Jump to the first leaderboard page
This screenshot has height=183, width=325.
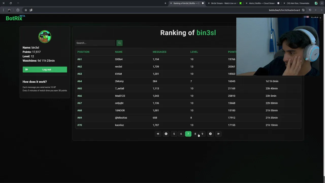tap(158, 134)
